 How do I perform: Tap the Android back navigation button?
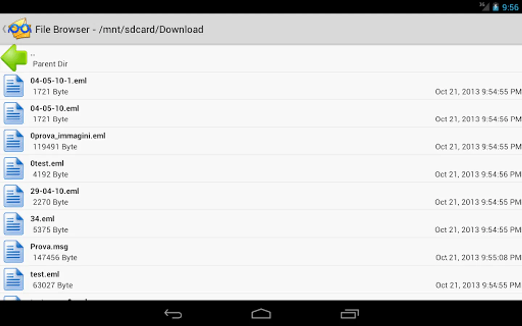(x=173, y=314)
